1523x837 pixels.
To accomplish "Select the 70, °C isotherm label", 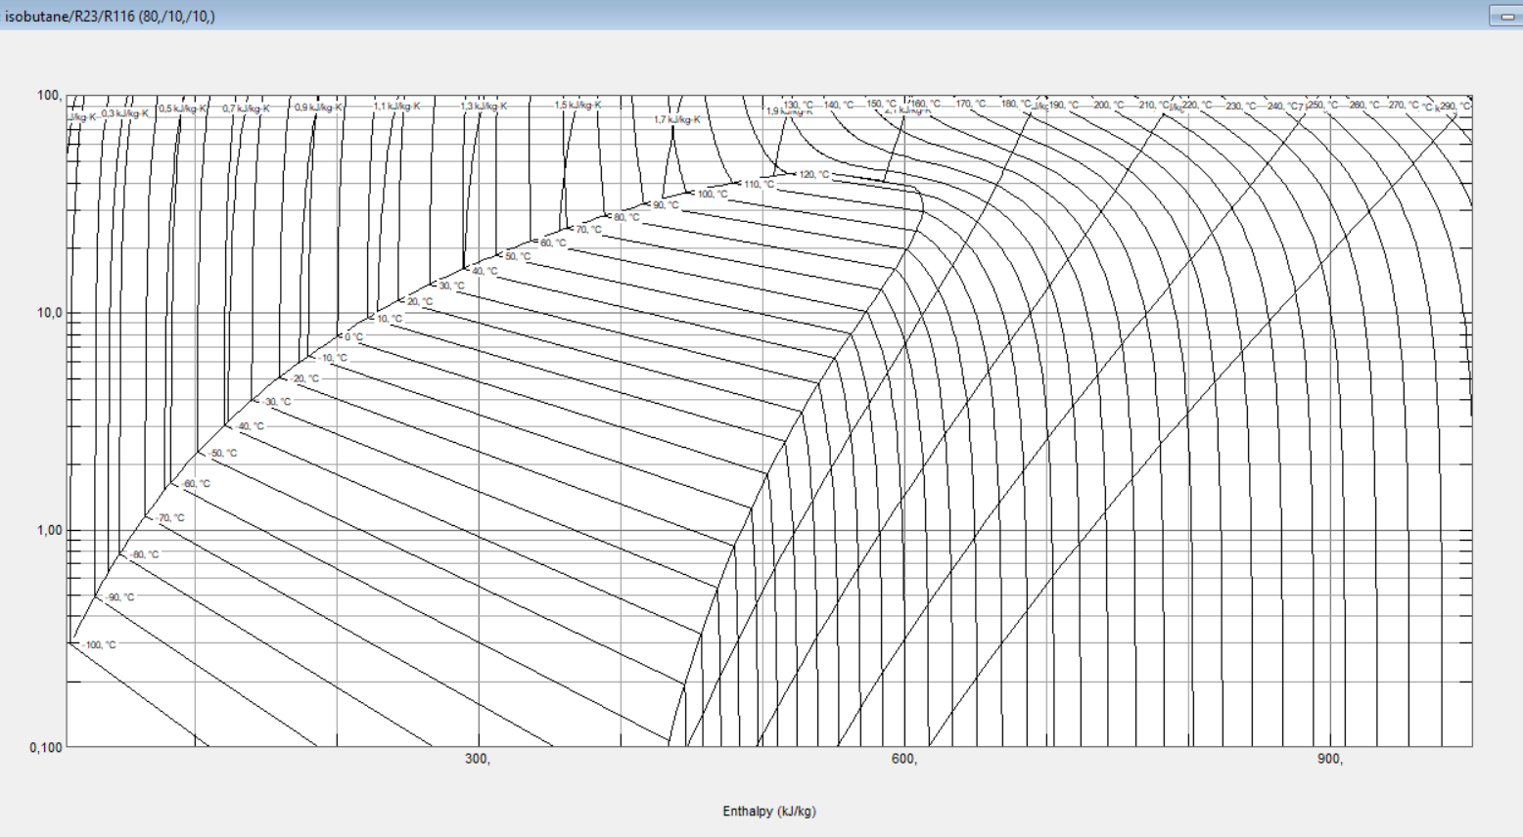I will point(588,230).
